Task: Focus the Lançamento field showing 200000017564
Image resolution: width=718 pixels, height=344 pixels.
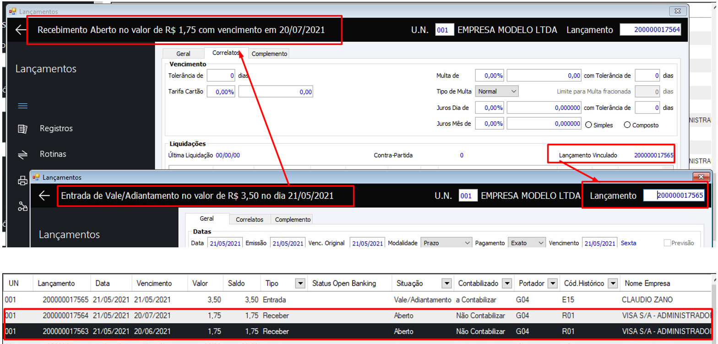Action: [x=650, y=30]
